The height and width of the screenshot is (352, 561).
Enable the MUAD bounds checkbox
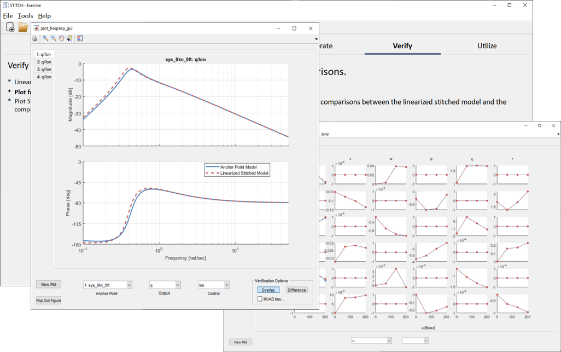pos(259,298)
